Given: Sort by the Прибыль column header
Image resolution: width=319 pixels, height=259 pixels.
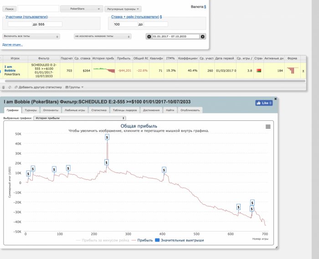Looking at the screenshot, I should pos(123,58).
